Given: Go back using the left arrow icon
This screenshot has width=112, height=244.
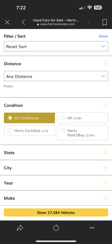Looking at the screenshot, I should 23,22.
